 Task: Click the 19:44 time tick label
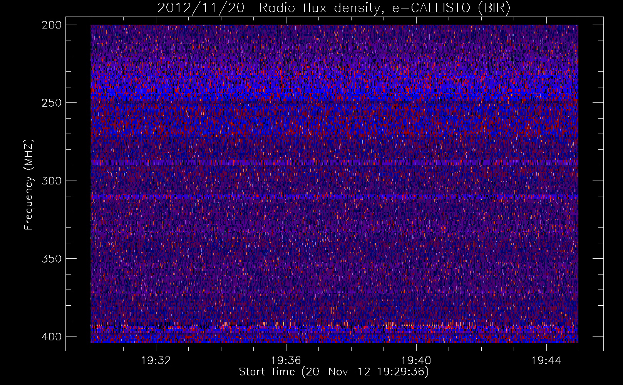point(546,361)
